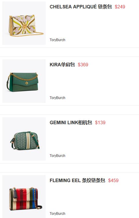This screenshot has height=218, width=139.
Task: Click the GEMINI LINK相机包 title
Action: click(71, 122)
